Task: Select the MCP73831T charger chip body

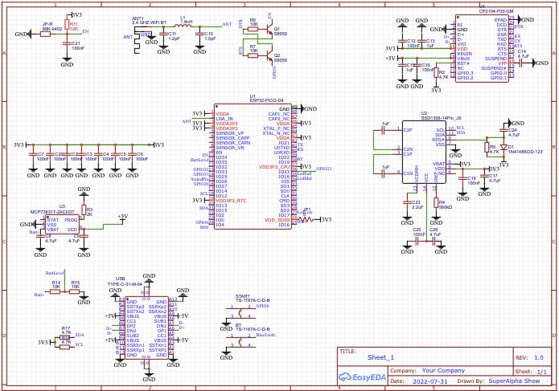Action: point(62,225)
